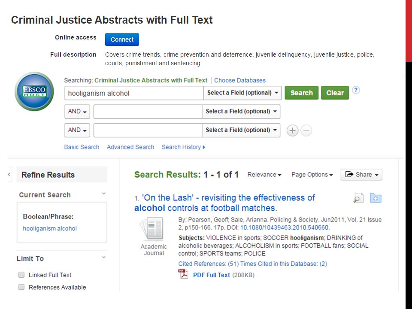The width and height of the screenshot is (412, 309).
Task: Remove a search row with minus icon
Action: tap(306, 130)
